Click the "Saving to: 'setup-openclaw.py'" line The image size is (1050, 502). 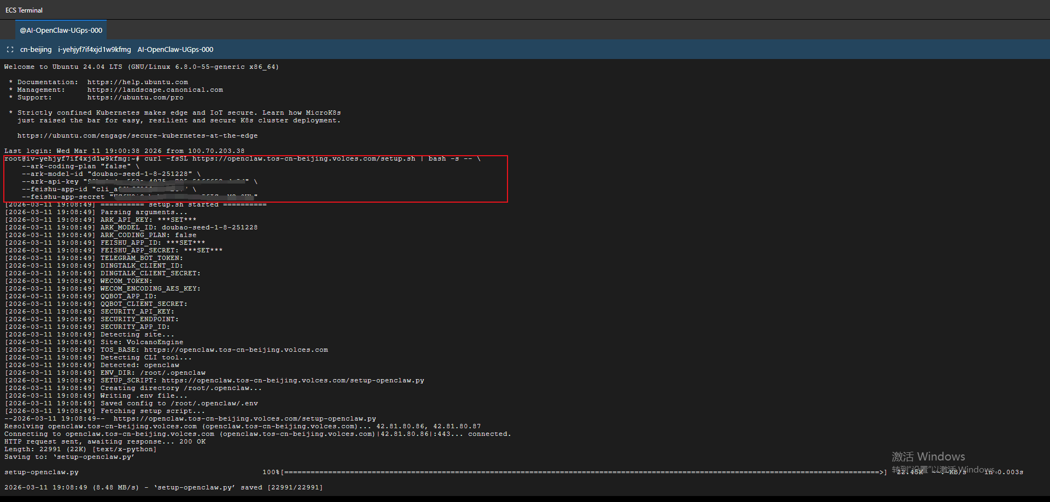[x=69, y=457]
